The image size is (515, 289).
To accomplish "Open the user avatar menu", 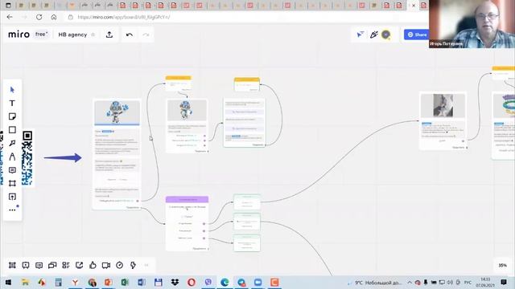I will (386, 35).
